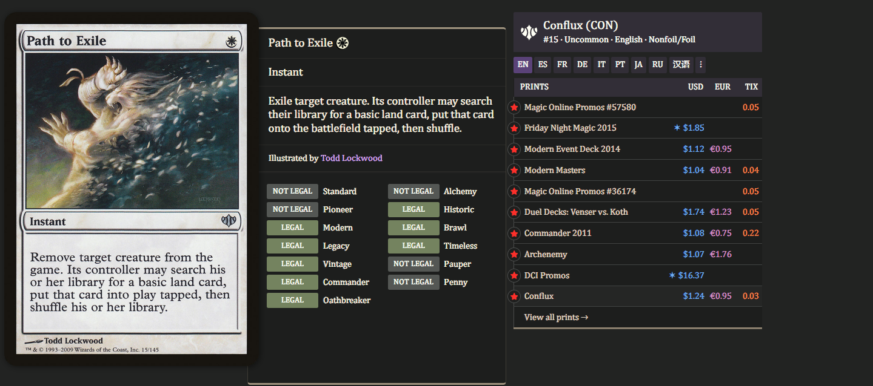Click the €1.76 Archenemy EUR price
Viewport: 873px width, 386px height.
(x=721, y=255)
